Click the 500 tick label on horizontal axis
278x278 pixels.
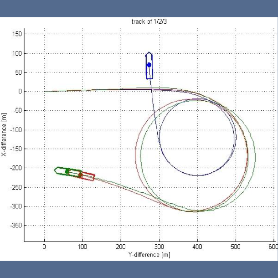pyautogui.click(x=236, y=247)
